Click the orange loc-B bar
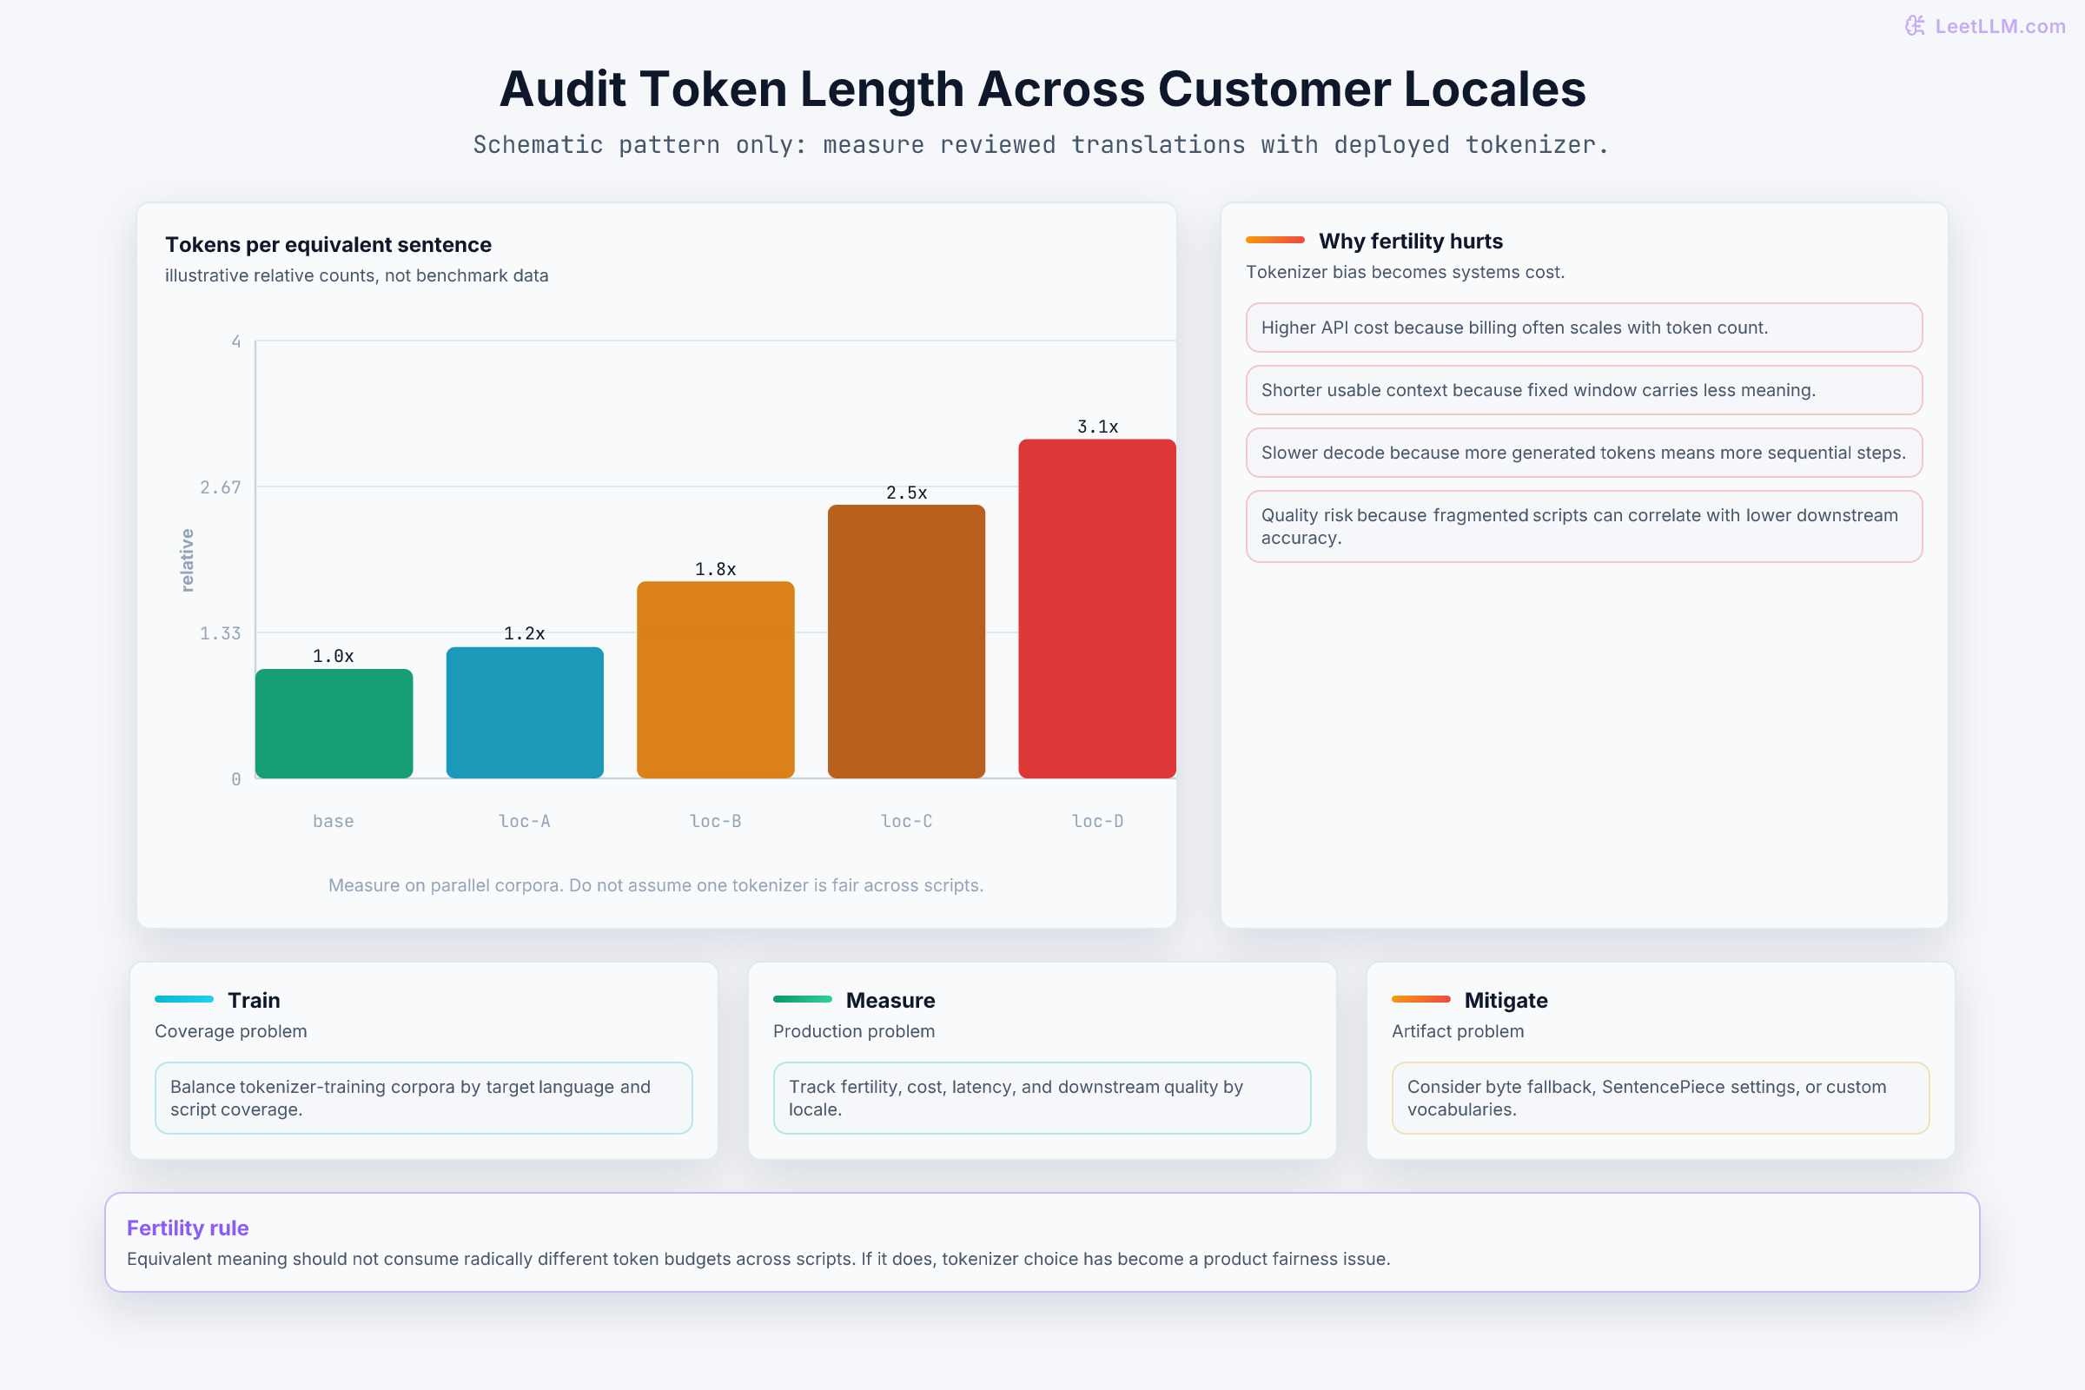This screenshot has height=1390, width=2085. pos(715,680)
